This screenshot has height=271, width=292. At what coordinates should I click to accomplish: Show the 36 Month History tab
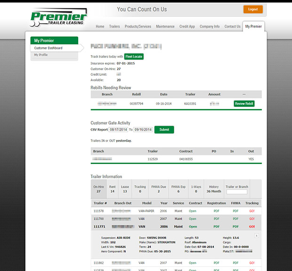coord(214,189)
